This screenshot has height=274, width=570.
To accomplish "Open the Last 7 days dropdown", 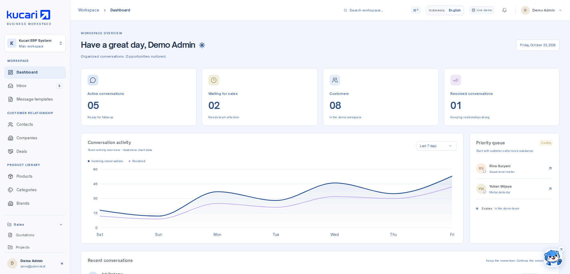I will [x=436, y=146].
